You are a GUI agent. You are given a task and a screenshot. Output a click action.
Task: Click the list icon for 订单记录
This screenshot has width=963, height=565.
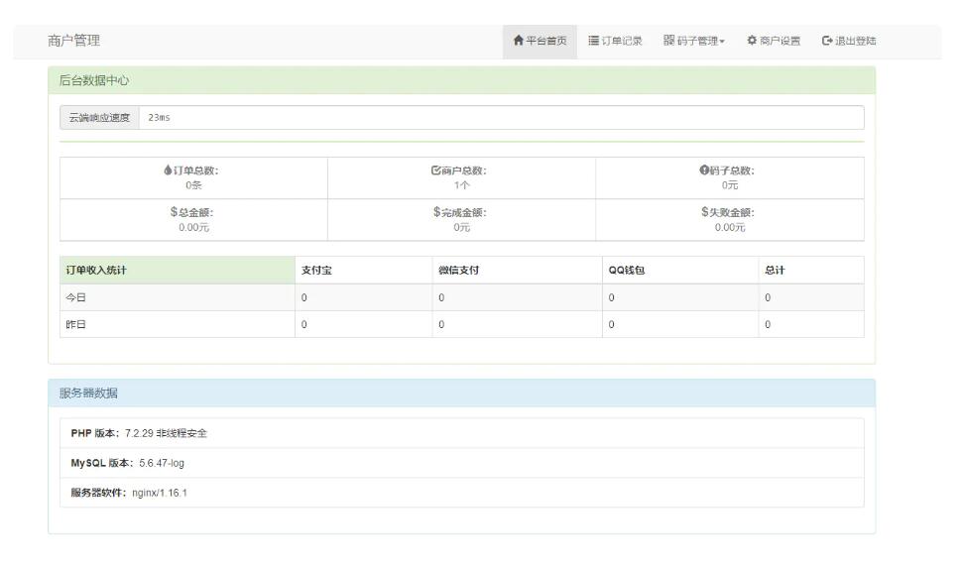click(x=594, y=41)
